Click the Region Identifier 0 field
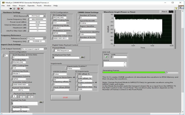Screen dimensions: 185x115 88,29
